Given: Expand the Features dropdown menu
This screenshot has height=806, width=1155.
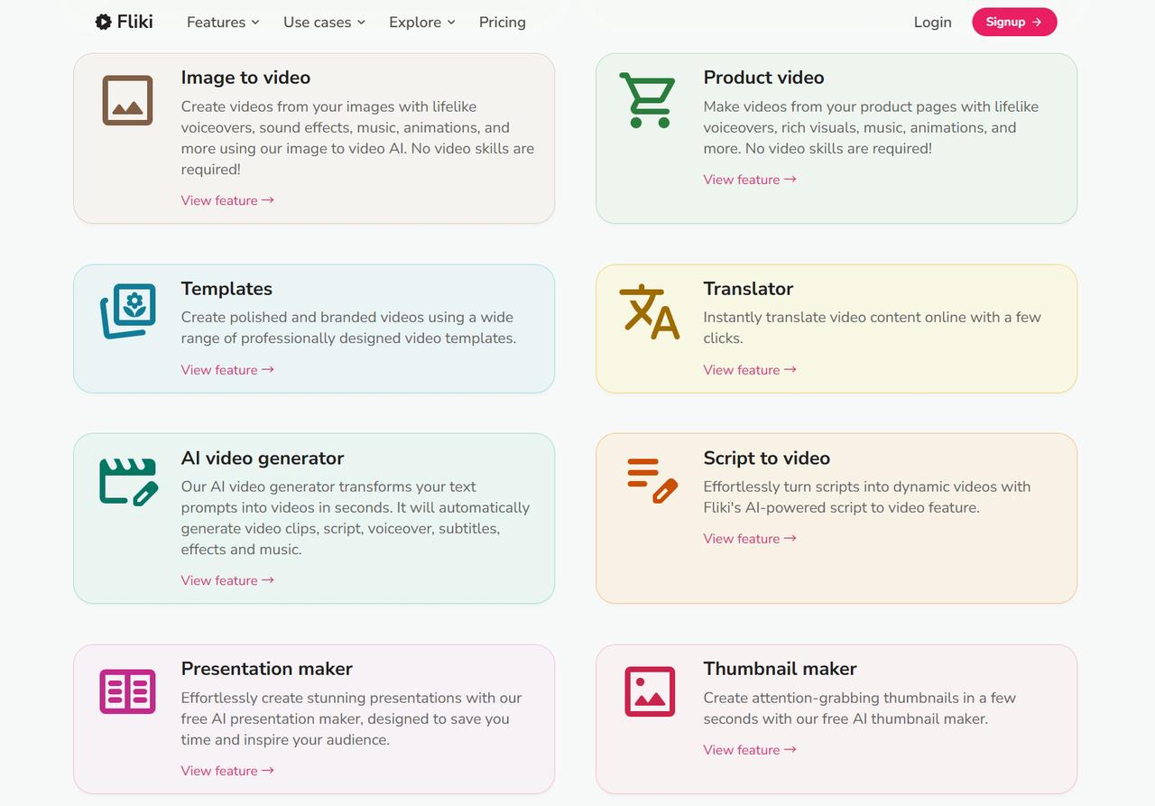Looking at the screenshot, I should point(223,22).
